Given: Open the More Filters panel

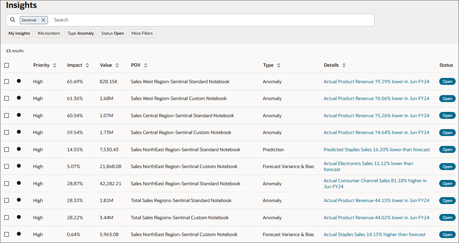Looking at the screenshot, I should pyautogui.click(x=142, y=33).
